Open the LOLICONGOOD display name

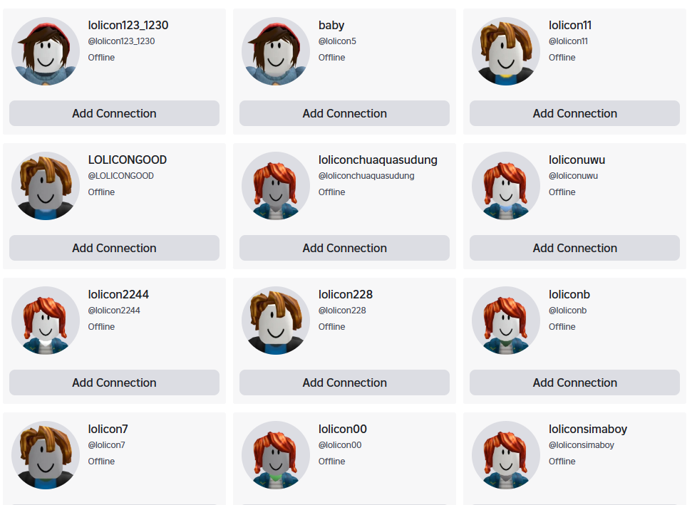pos(127,160)
